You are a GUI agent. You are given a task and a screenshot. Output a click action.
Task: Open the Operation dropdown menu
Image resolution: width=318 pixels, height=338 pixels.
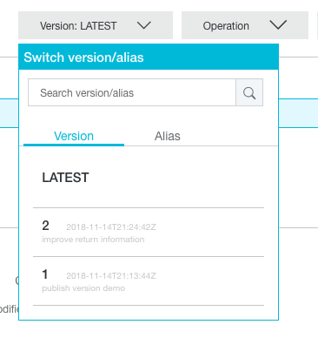[x=245, y=25]
